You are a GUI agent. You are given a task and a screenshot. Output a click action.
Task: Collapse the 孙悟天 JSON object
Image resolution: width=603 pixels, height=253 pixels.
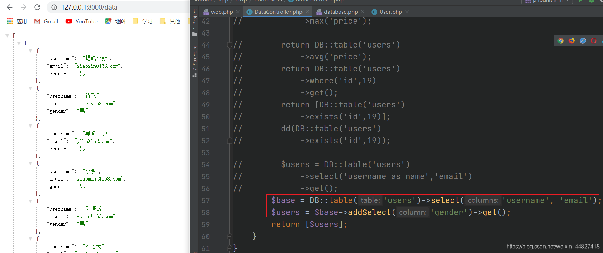tap(30, 239)
